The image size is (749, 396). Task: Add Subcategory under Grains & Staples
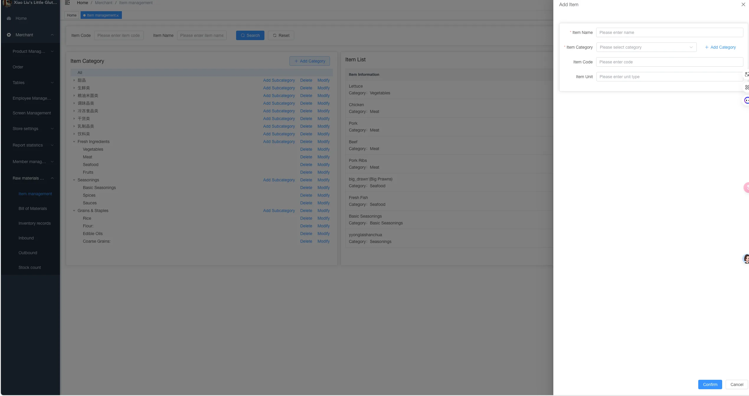click(x=279, y=211)
